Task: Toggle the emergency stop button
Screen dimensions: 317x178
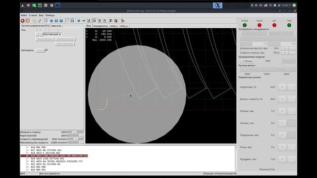Action: click(x=23, y=21)
